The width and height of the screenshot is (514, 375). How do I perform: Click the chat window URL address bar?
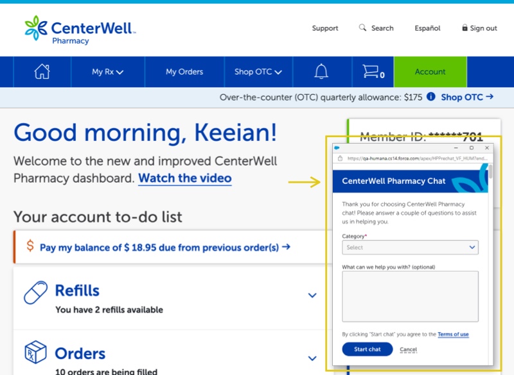pyautogui.click(x=417, y=158)
